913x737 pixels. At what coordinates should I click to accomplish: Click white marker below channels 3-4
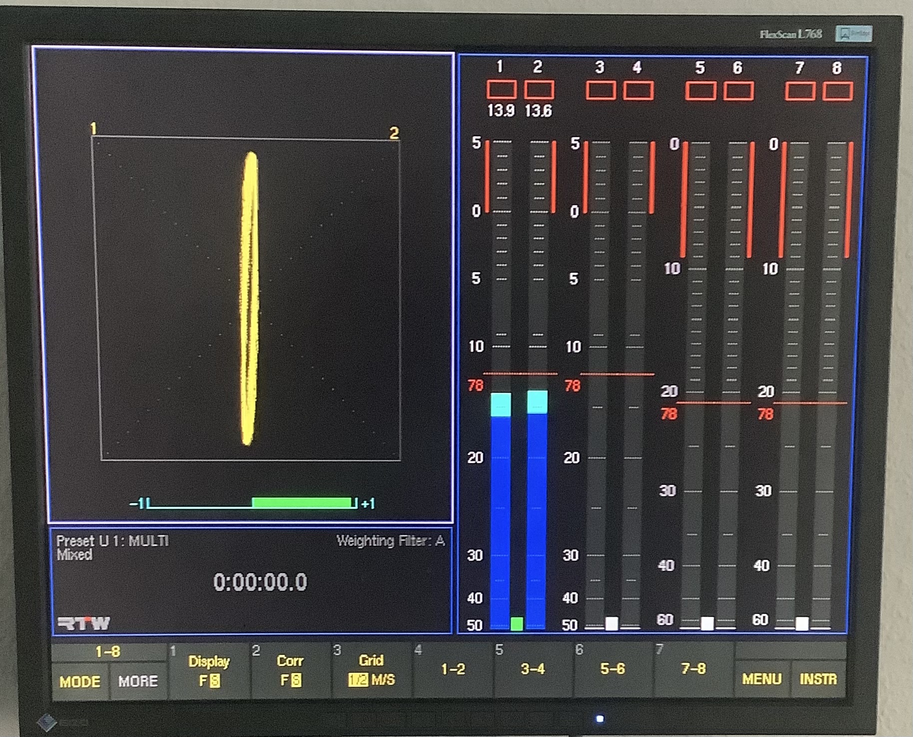(x=612, y=623)
